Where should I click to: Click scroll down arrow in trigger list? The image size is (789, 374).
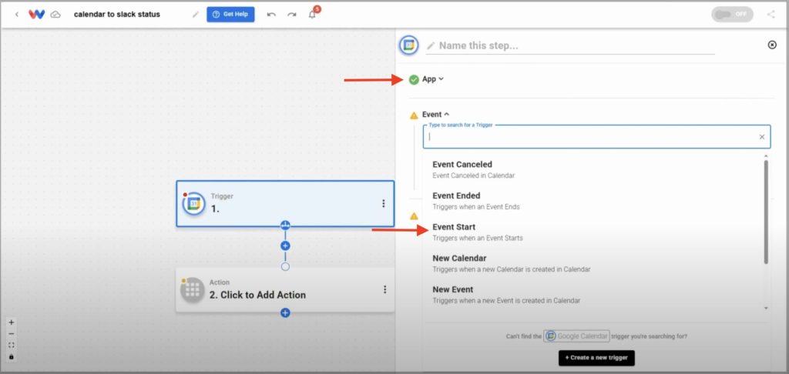point(766,308)
